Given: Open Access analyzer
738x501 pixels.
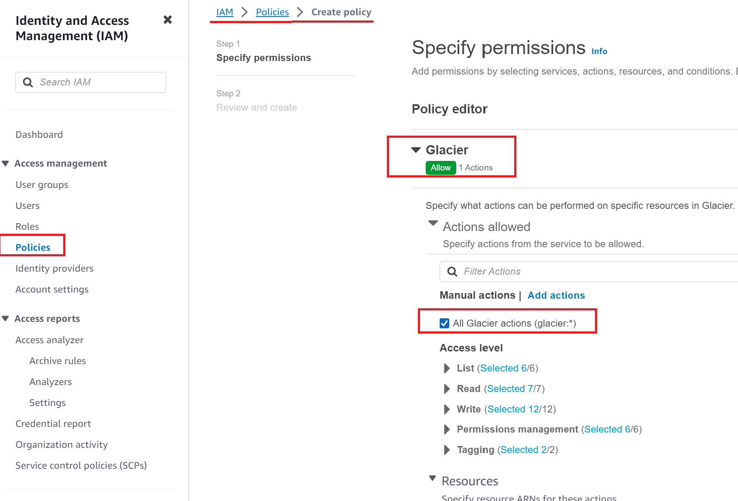Looking at the screenshot, I should tap(49, 340).
